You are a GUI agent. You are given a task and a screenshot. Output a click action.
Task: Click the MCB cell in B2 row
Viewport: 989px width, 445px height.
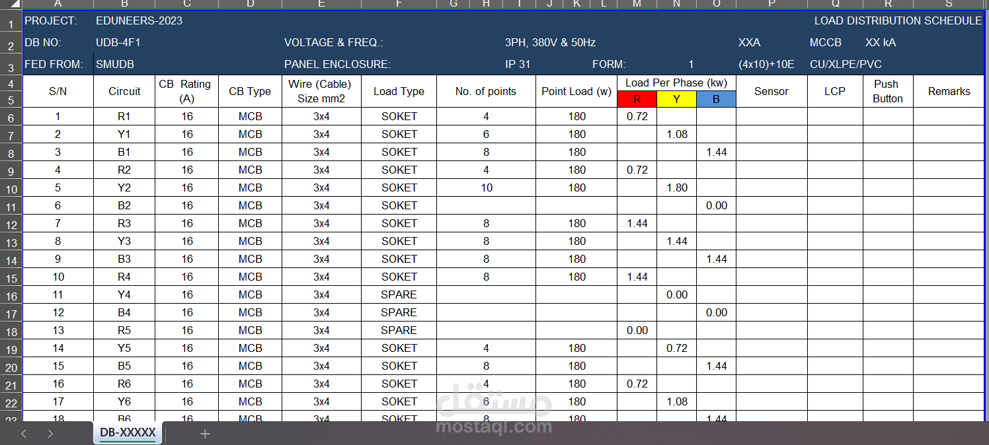click(250, 205)
